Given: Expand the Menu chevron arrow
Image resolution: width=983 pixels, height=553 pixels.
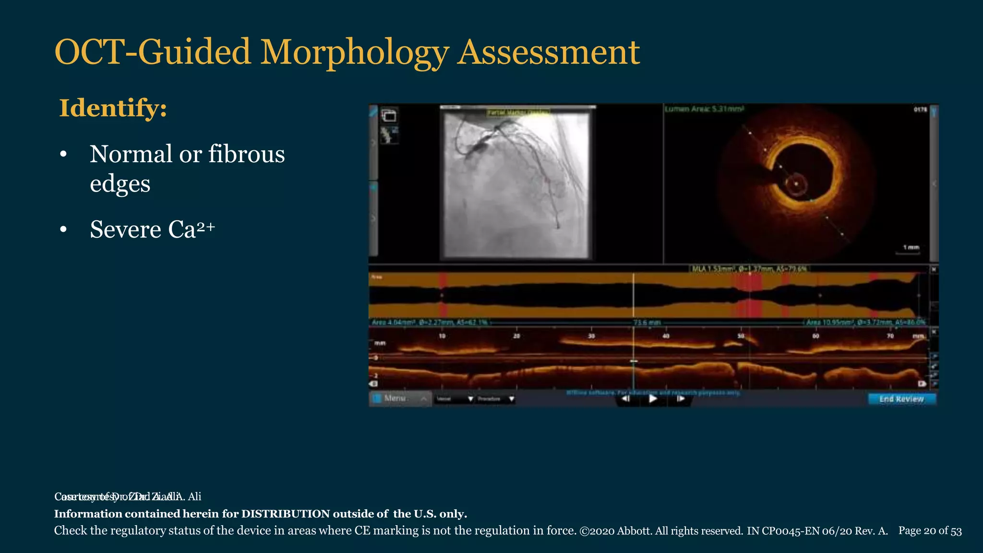Looking at the screenshot, I should click(424, 399).
